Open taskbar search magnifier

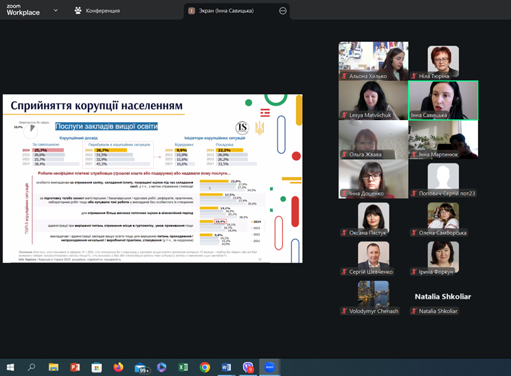pyautogui.click(x=32, y=367)
